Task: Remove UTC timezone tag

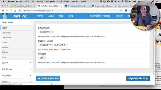Action: click(x=45, y=58)
